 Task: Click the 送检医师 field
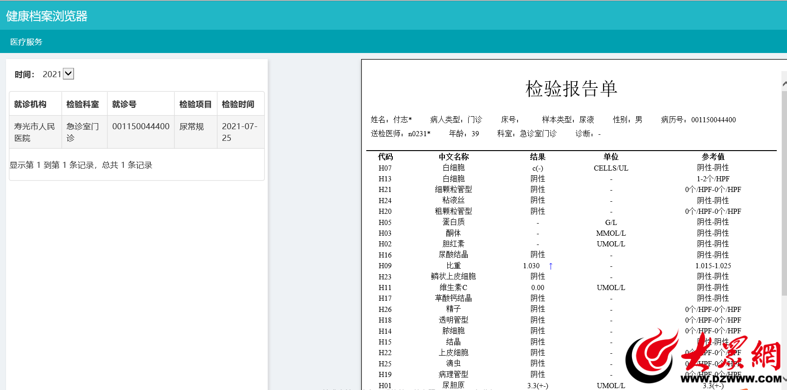click(401, 134)
